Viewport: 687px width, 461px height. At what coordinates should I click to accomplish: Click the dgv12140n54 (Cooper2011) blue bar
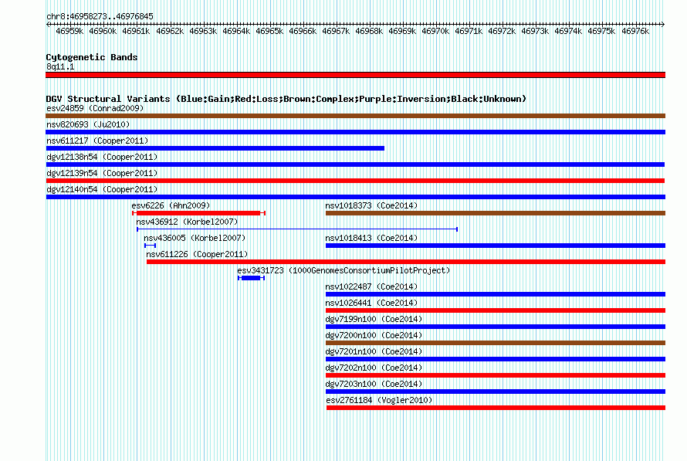[355, 197]
